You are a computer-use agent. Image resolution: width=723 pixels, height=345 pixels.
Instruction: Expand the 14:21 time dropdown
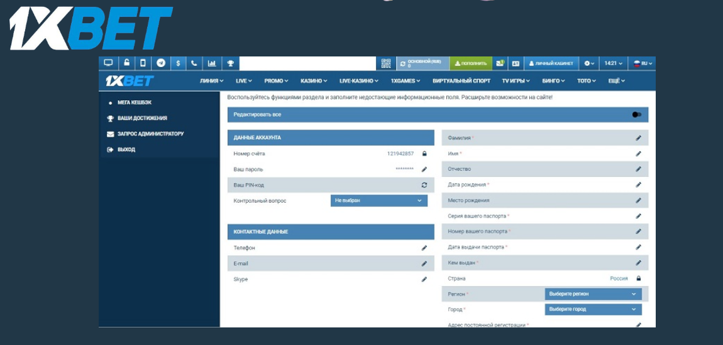(614, 63)
